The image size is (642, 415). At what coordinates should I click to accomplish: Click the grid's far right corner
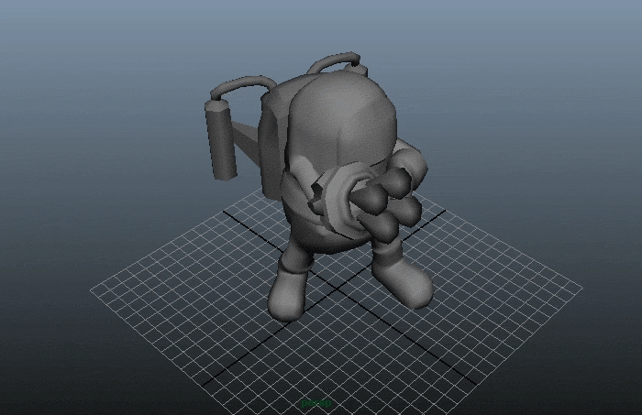point(581,287)
